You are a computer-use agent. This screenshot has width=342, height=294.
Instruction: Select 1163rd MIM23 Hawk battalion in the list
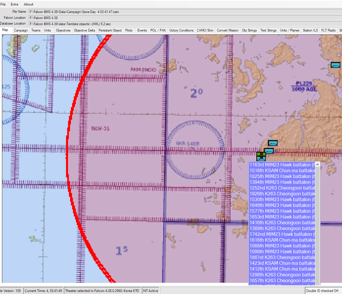pos(282,165)
